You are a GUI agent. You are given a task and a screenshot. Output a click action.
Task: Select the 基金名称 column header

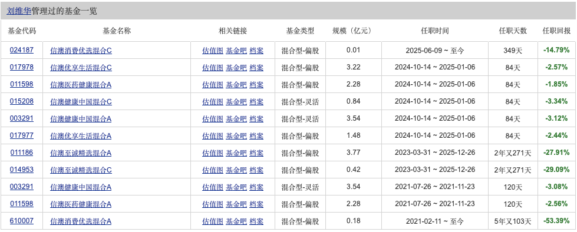click(x=117, y=31)
